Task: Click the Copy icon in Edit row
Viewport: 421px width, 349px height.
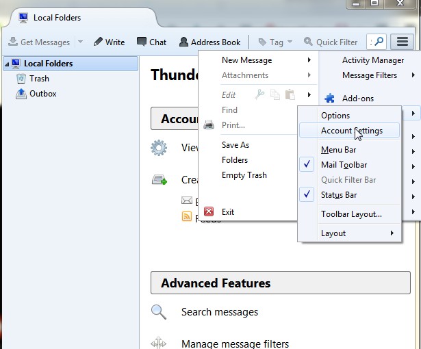Action: coord(275,94)
